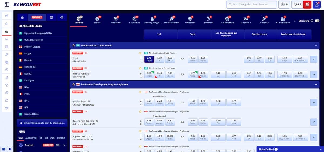
Task: Expand Hillerod Fodbold match more markets chevron
Action: pos(314,74)
